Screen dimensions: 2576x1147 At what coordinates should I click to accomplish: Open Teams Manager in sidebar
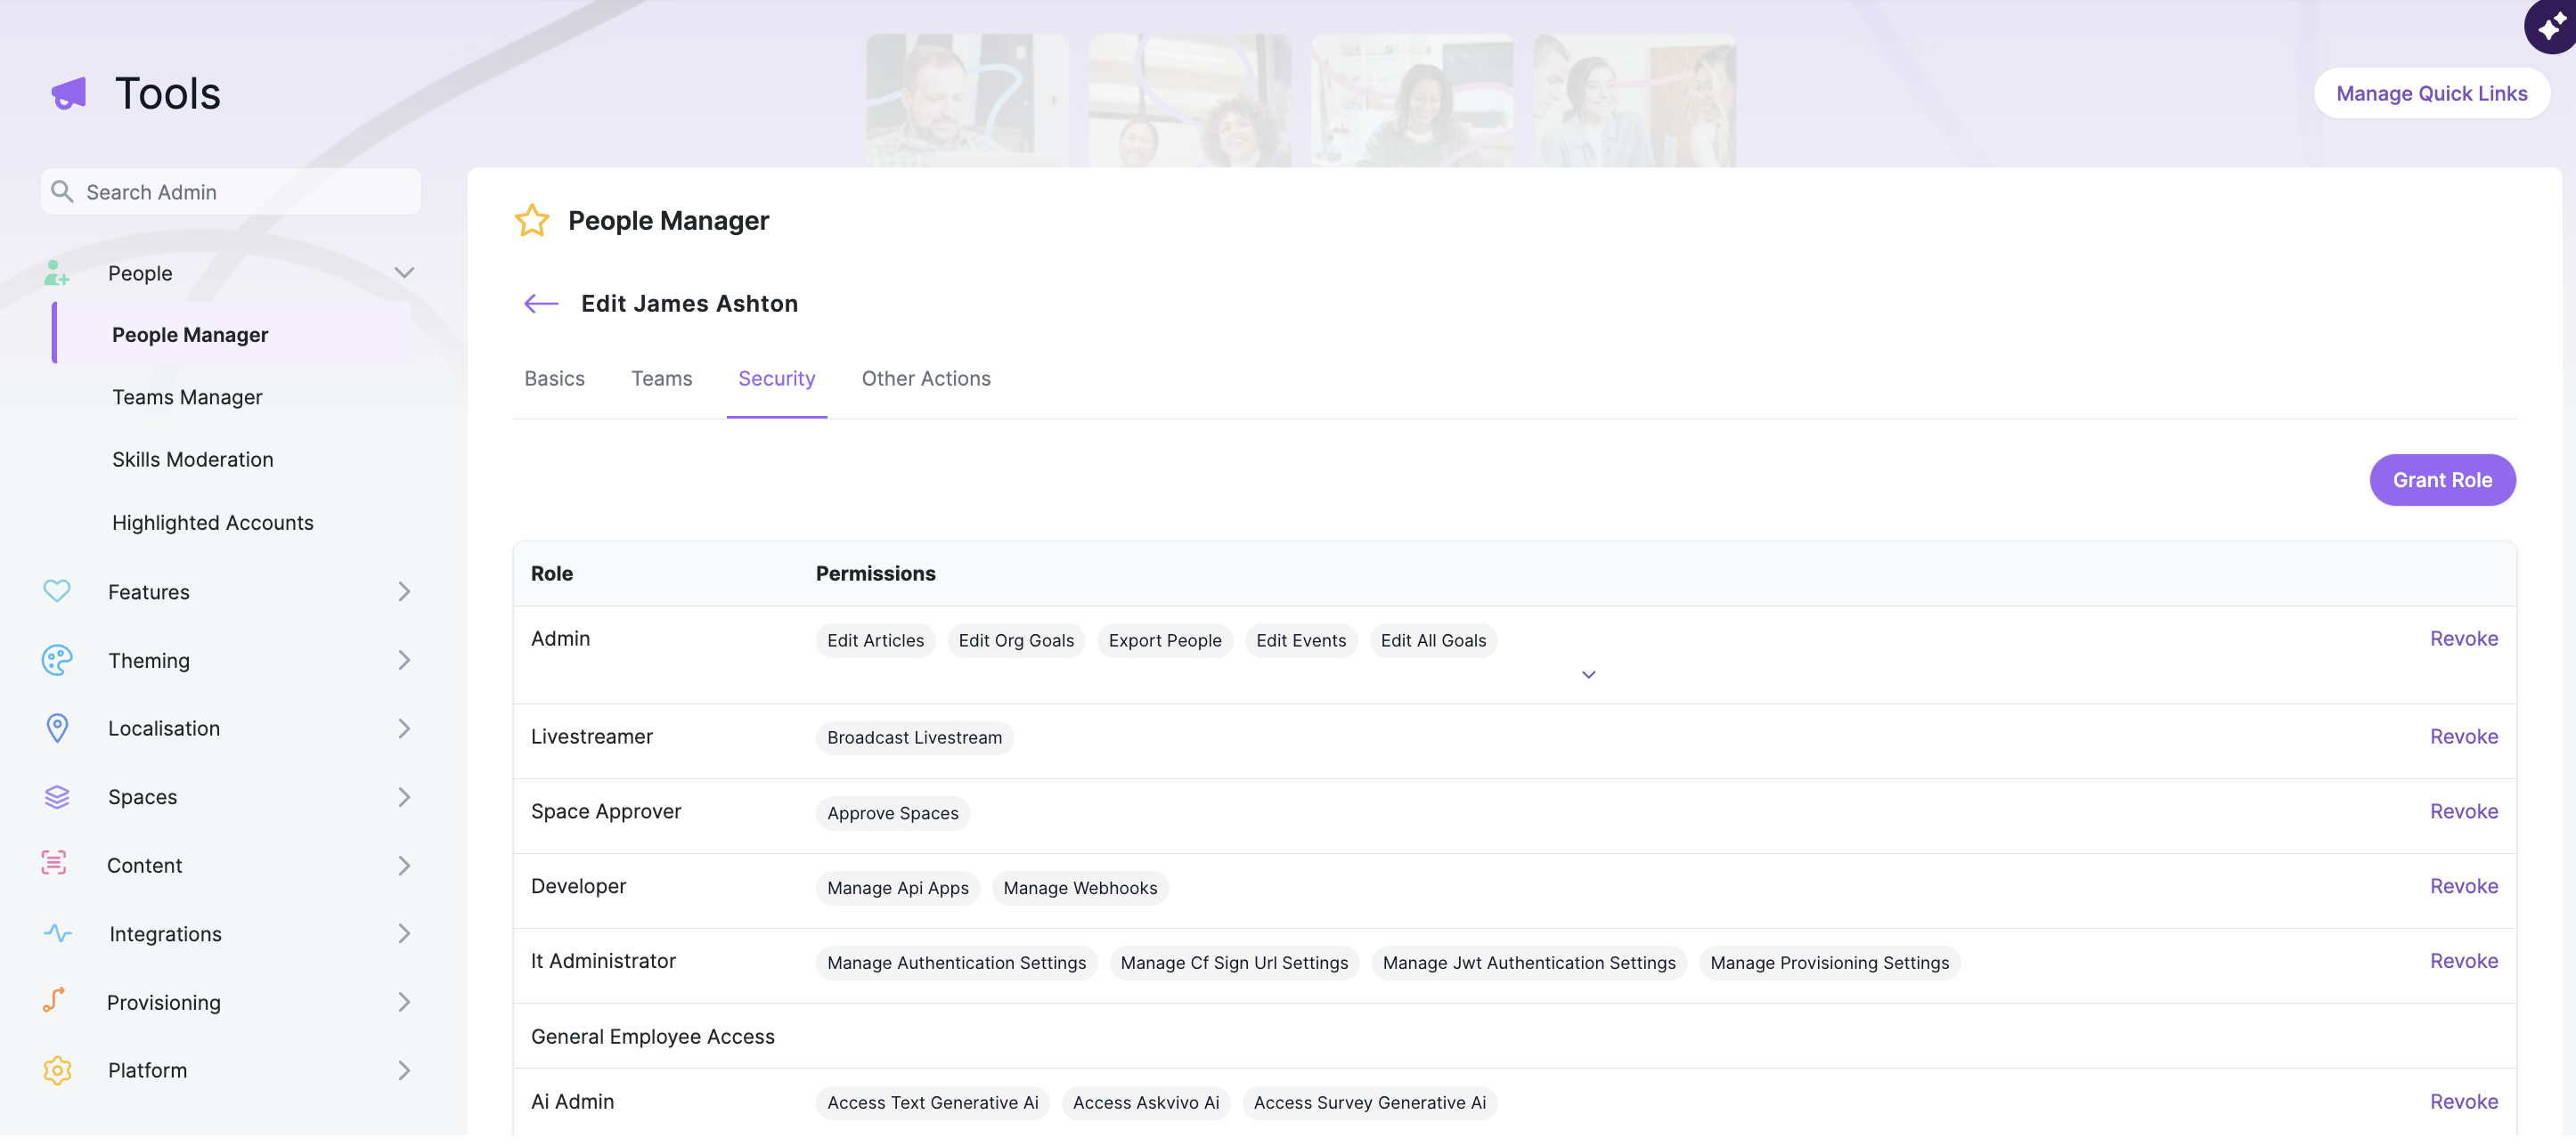187,398
